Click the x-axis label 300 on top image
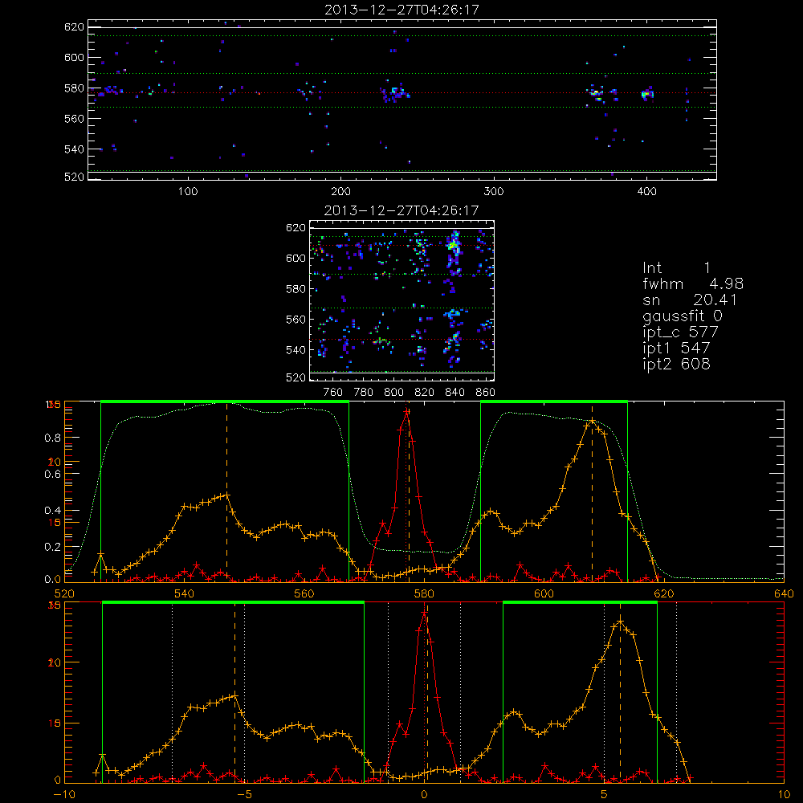 [494, 192]
